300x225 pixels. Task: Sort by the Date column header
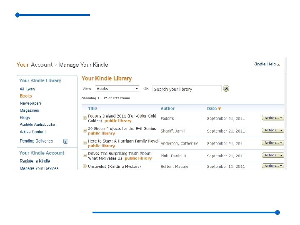212,108
